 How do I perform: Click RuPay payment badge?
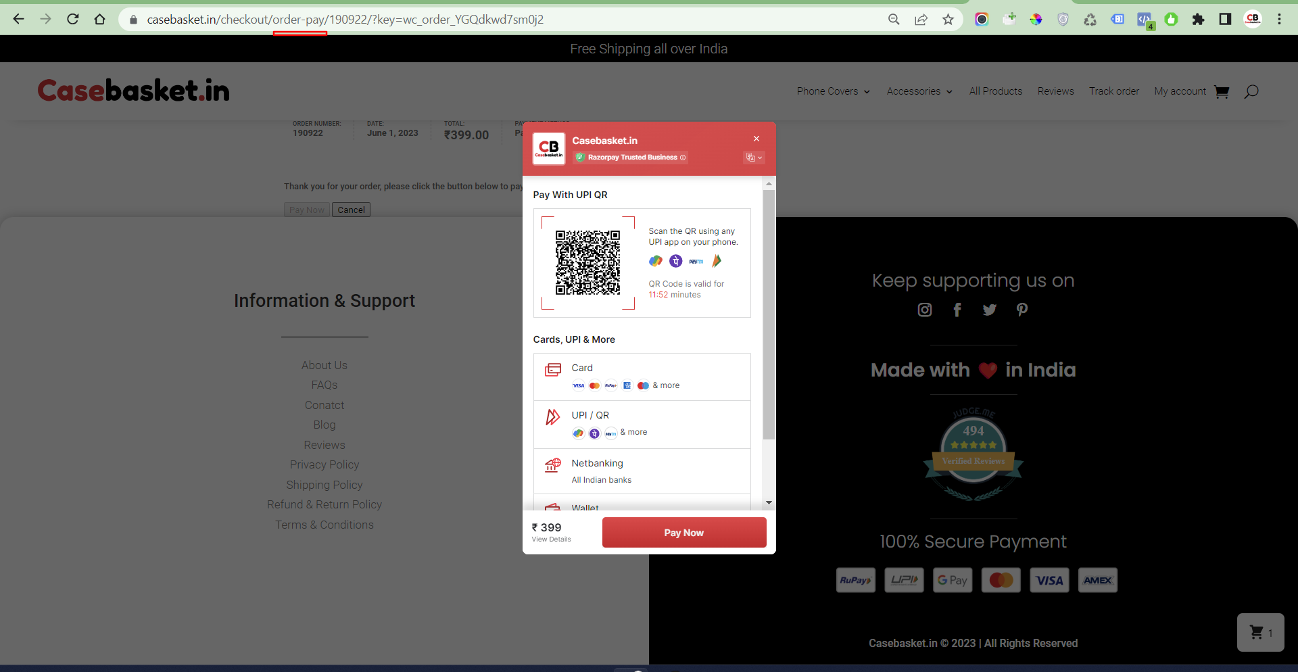click(856, 580)
